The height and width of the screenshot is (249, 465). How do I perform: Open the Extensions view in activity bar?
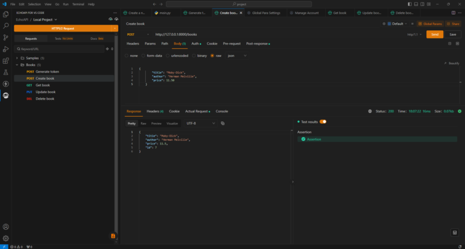coord(5,60)
